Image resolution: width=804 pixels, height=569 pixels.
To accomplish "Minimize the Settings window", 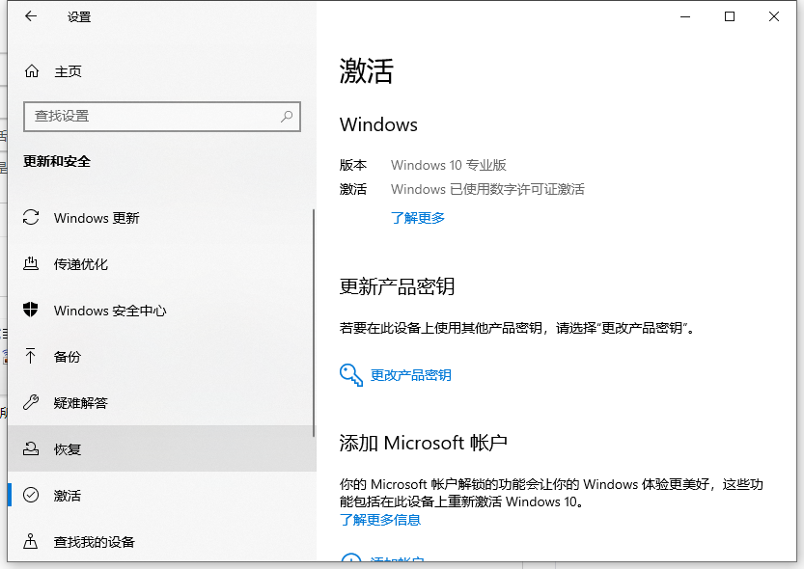I will [685, 16].
